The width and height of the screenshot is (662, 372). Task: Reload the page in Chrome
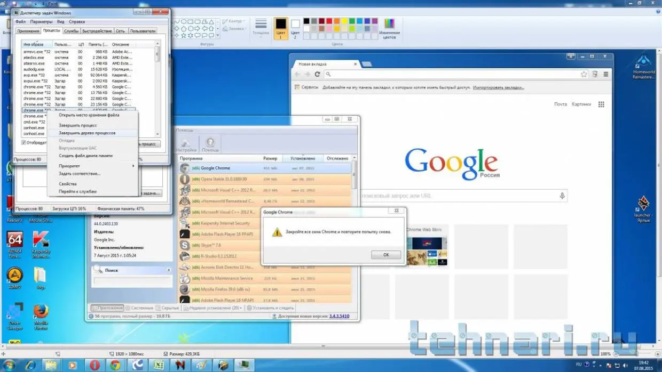coord(318,75)
